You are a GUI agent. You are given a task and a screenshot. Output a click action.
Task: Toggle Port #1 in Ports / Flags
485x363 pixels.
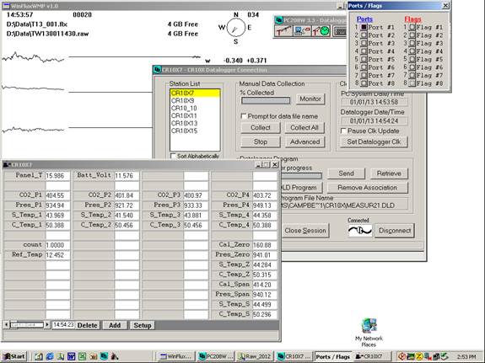coord(364,28)
